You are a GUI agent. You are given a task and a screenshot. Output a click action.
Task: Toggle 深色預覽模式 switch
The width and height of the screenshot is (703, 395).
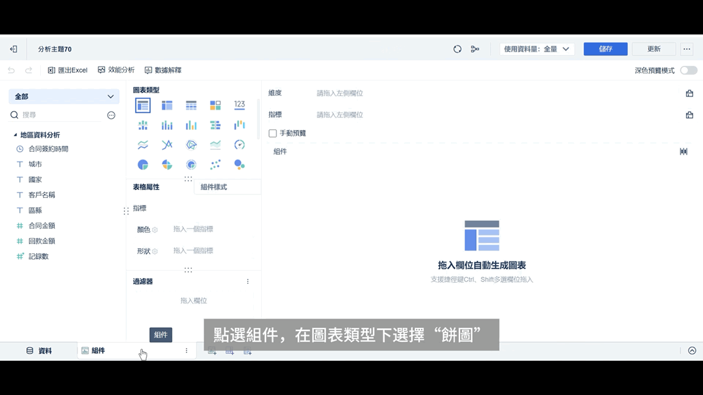click(688, 70)
